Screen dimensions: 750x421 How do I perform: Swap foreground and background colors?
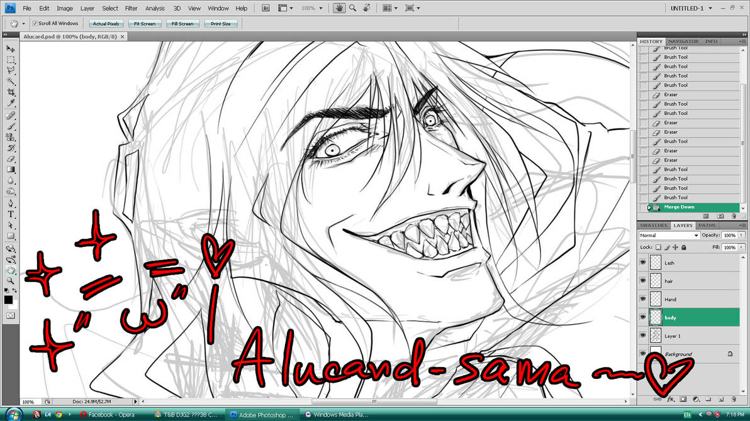[15, 290]
